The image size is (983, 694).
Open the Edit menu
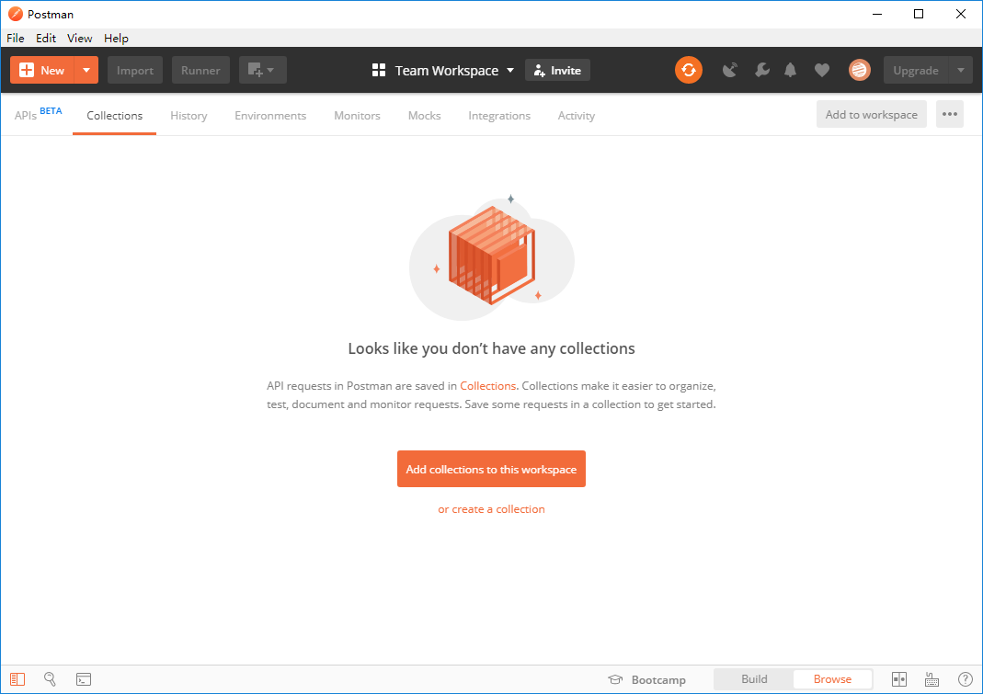pos(46,39)
